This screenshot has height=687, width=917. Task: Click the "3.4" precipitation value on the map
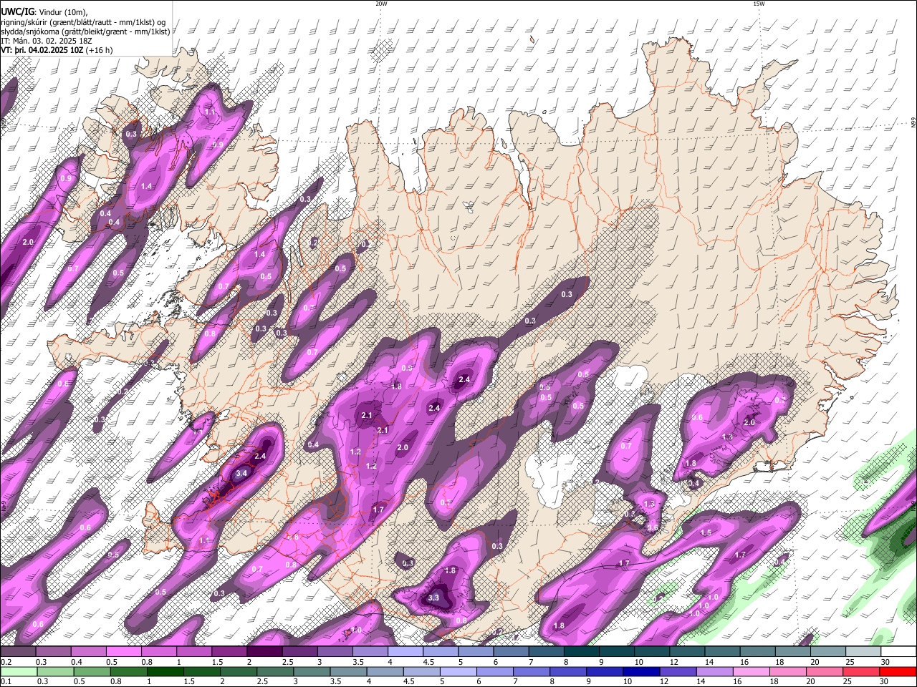coord(241,473)
